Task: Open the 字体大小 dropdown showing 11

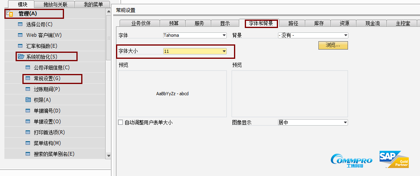Action: click(x=224, y=51)
